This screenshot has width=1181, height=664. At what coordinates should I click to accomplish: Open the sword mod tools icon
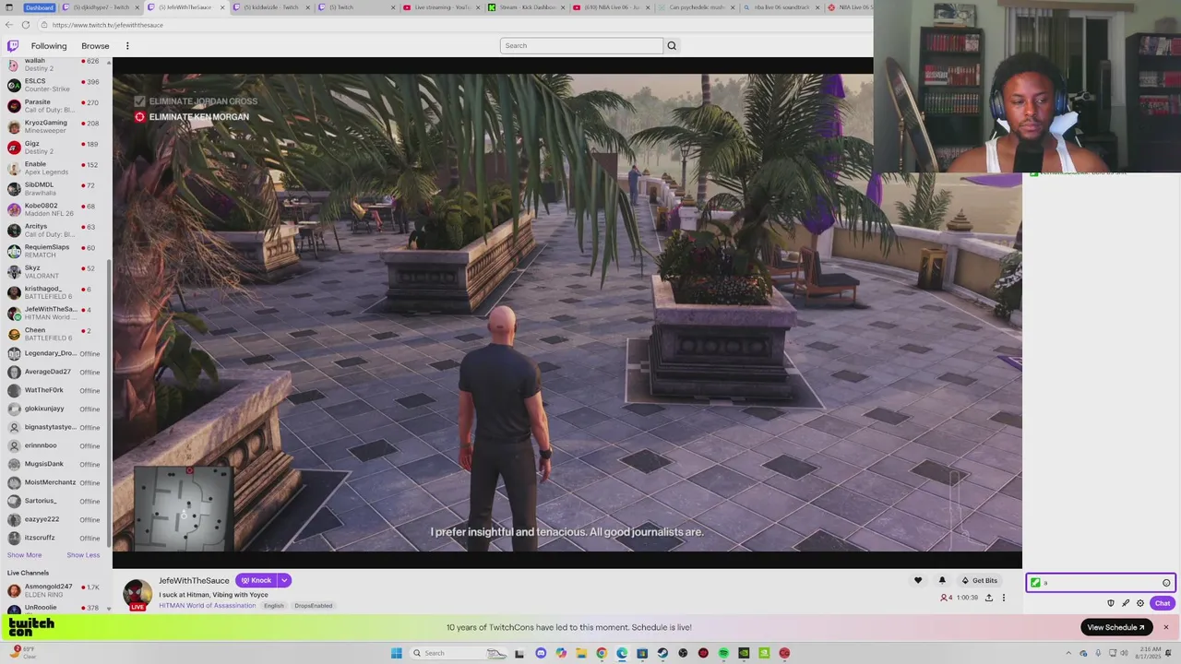click(x=1126, y=603)
